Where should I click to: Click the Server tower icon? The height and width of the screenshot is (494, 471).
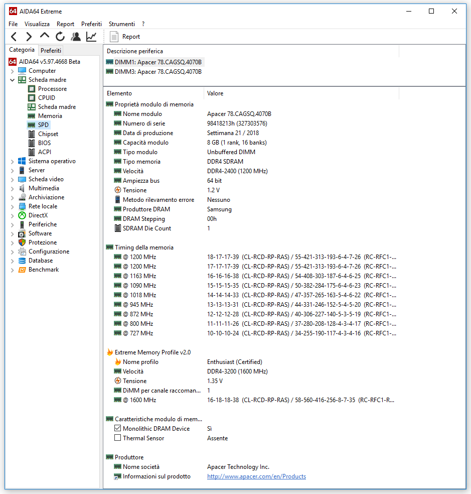click(22, 170)
